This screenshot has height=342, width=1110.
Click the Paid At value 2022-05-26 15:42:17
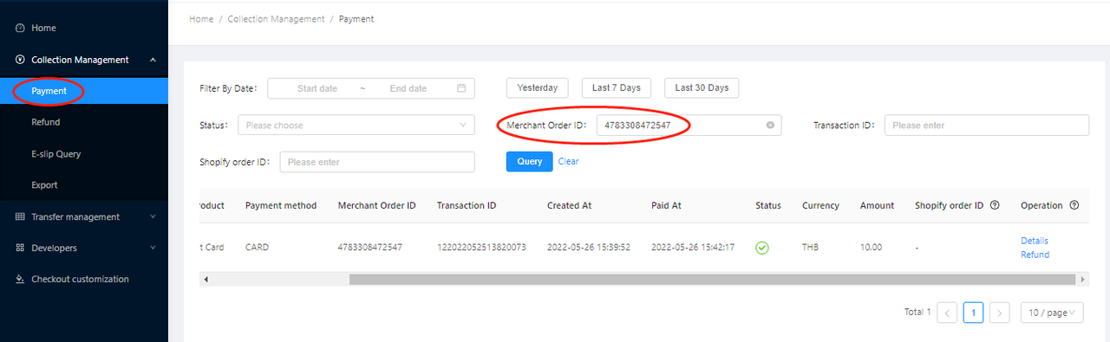click(693, 248)
